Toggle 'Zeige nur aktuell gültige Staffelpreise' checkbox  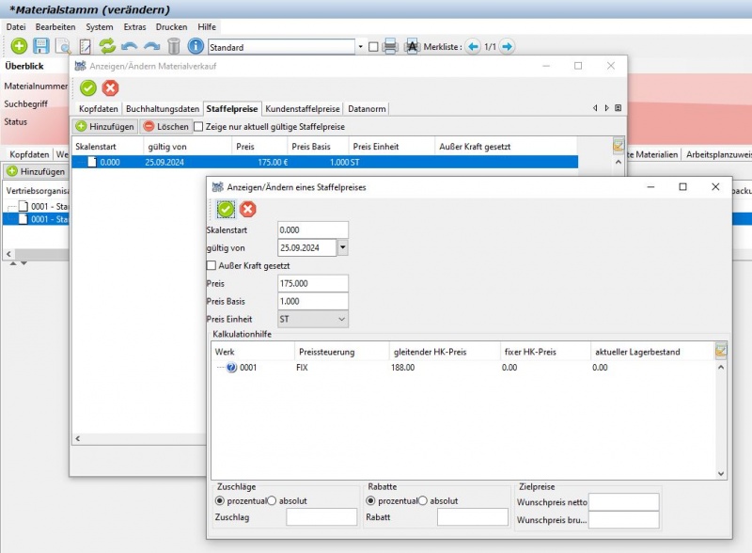tap(198, 126)
